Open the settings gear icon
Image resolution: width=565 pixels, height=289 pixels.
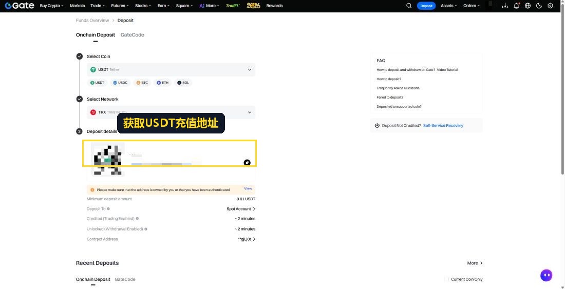coord(550,6)
